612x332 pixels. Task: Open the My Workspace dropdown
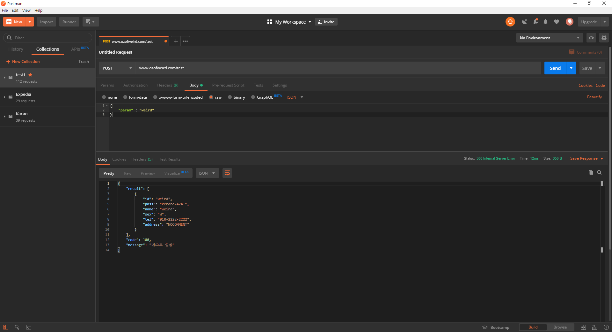tap(289, 22)
